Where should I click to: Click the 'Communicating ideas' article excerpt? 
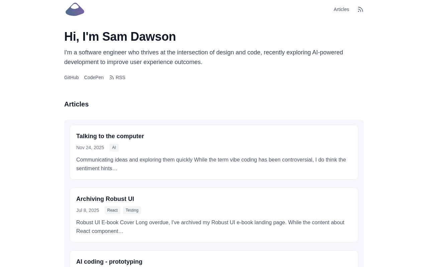tap(211, 164)
